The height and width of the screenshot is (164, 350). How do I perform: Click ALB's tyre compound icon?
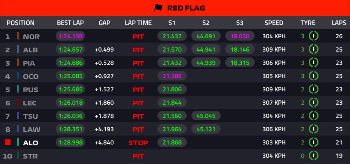pos(314,50)
